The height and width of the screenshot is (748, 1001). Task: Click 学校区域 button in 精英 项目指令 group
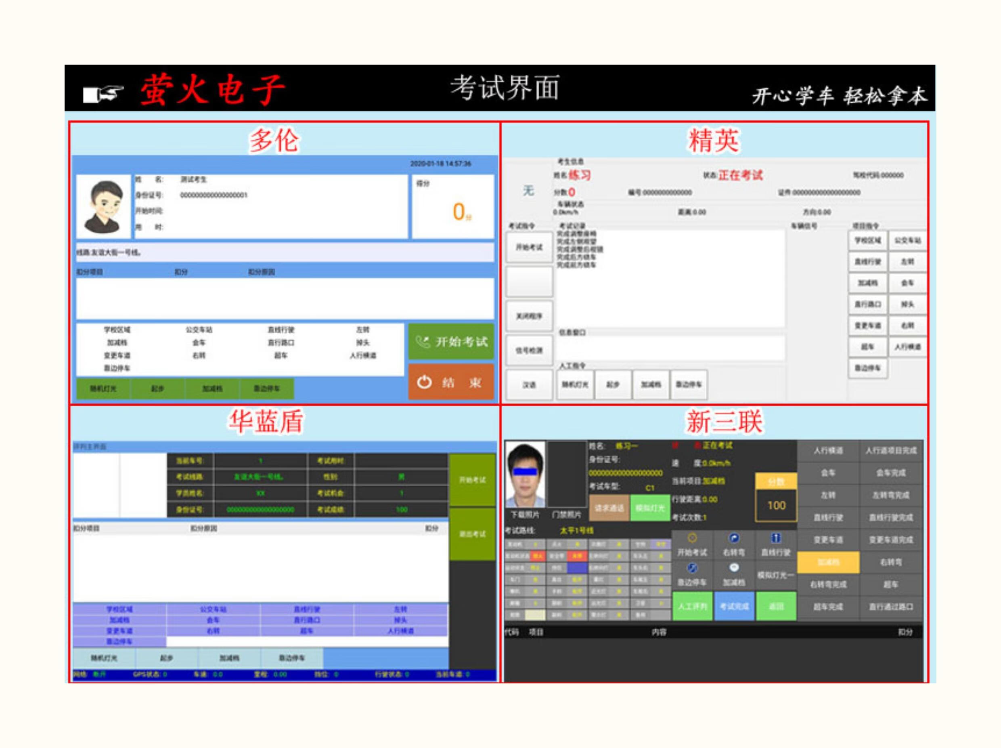867,240
